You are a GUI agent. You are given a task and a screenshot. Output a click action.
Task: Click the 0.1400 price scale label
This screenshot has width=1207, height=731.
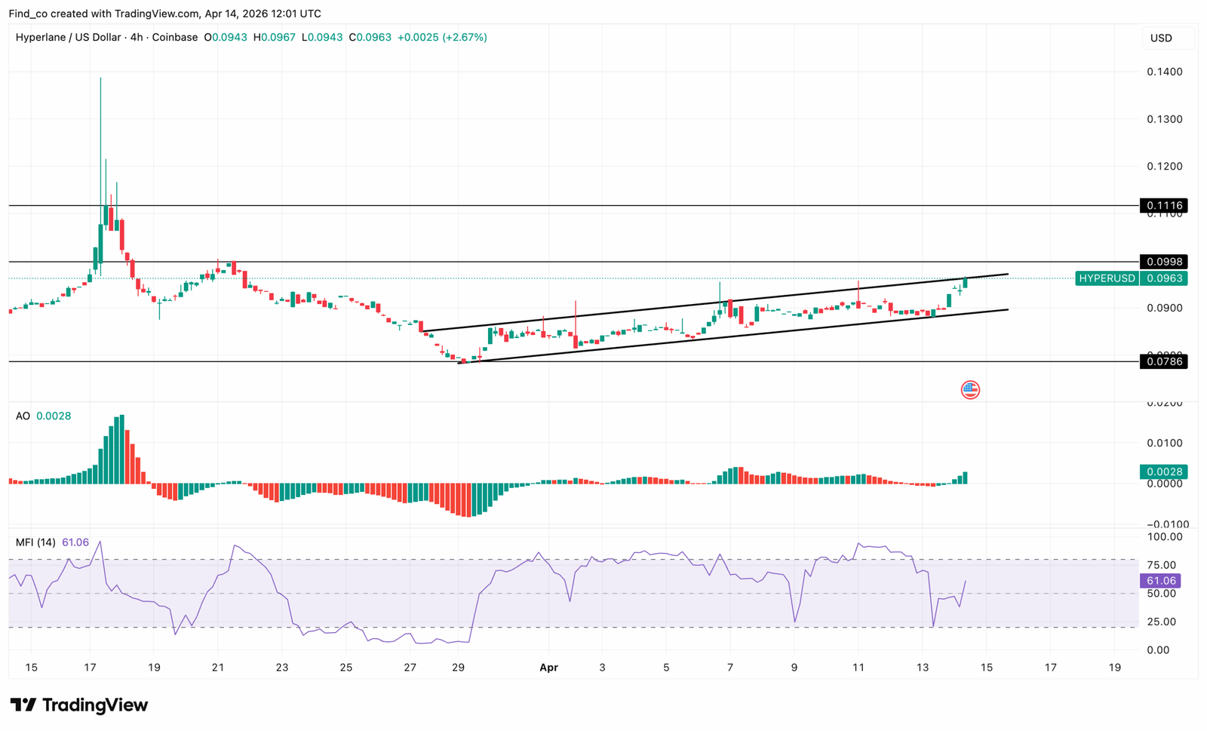1164,72
